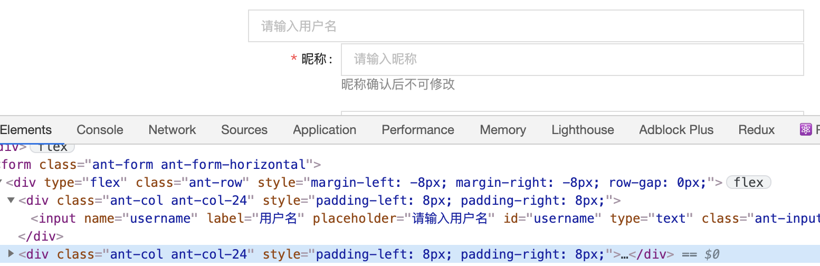
Task: Click the ellipsis in the collapsed ant-col-24 div
Action: [624, 254]
